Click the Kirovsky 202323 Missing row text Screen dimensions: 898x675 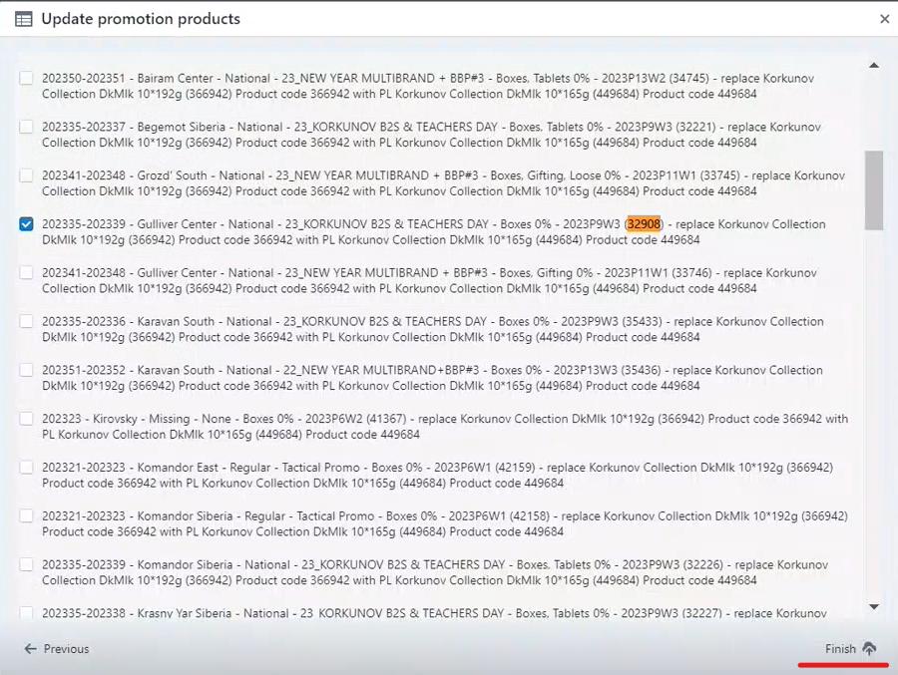445,427
